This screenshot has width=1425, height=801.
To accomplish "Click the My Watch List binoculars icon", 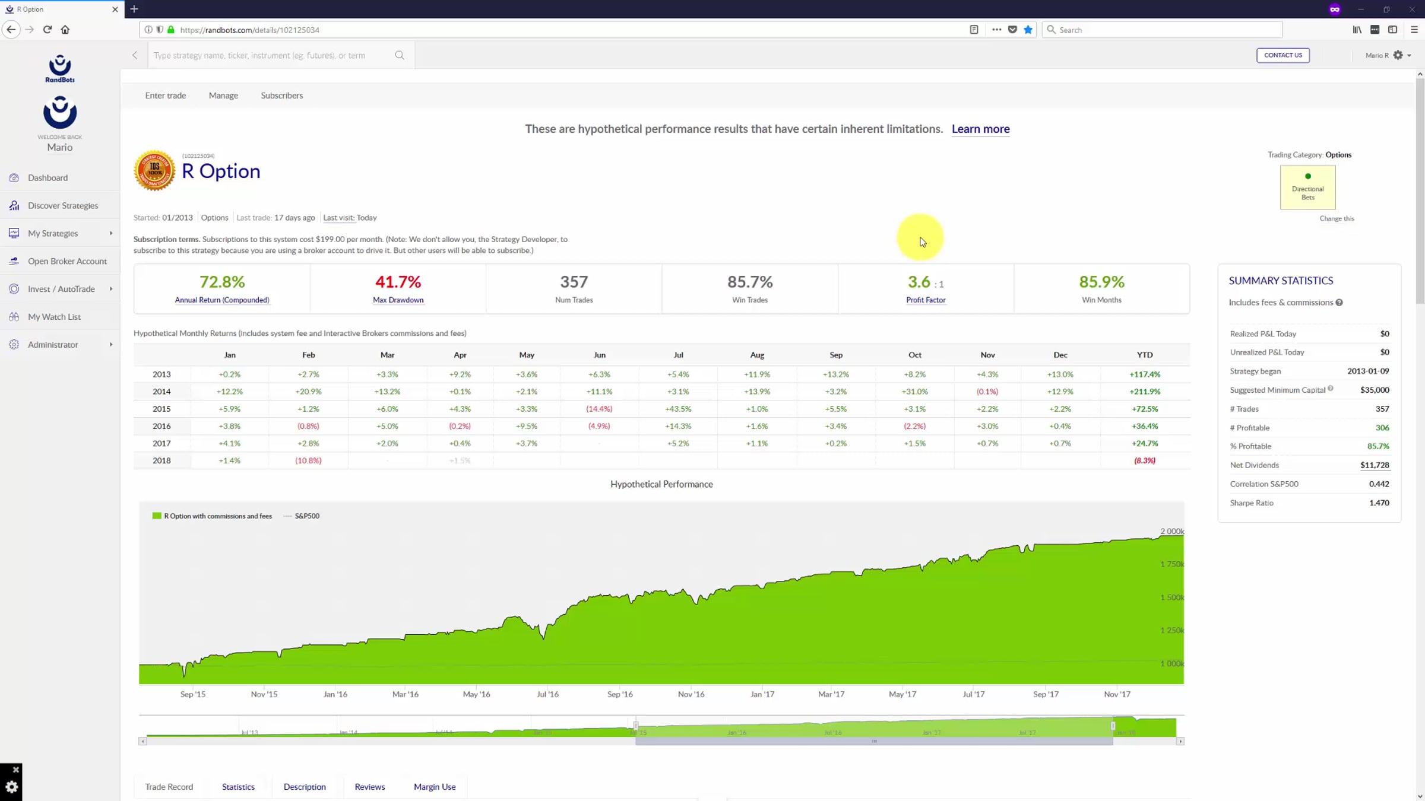I will (x=14, y=316).
